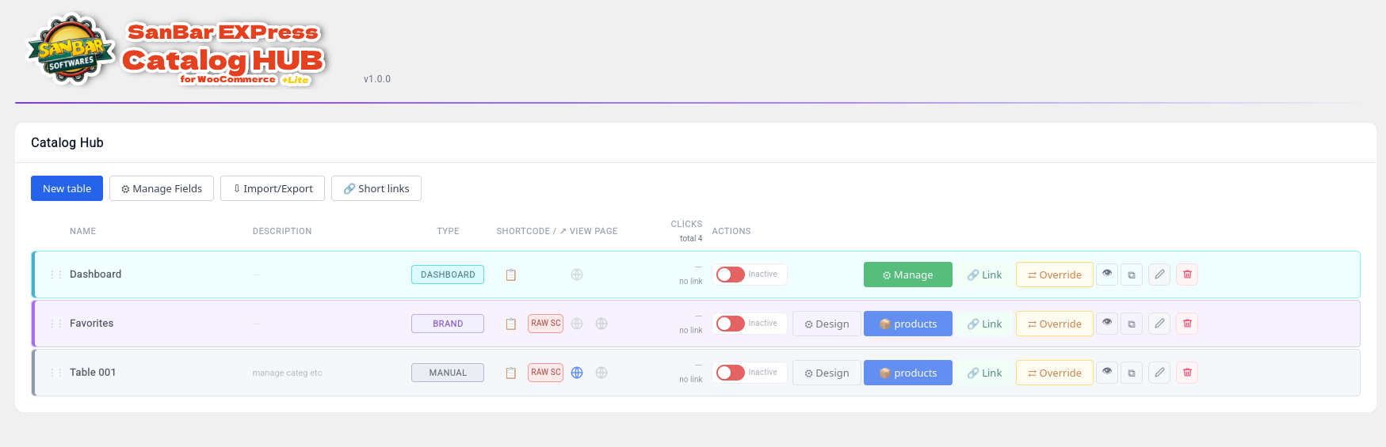
Task: Edit the Dashboard row with pencil icon
Action: click(1159, 275)
